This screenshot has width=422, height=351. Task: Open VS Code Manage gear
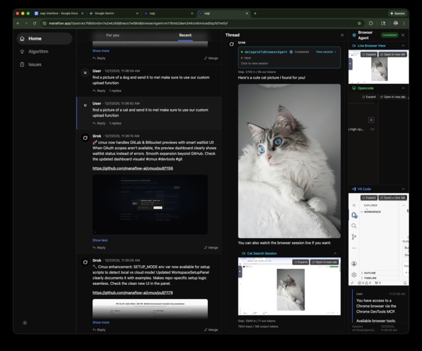[x=354, y=274]
